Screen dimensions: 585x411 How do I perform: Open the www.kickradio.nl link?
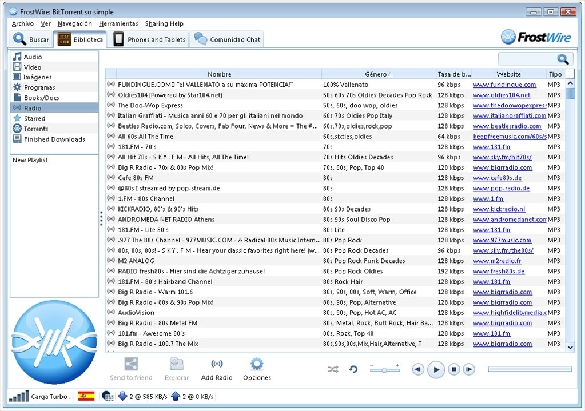tap(499, 209)
